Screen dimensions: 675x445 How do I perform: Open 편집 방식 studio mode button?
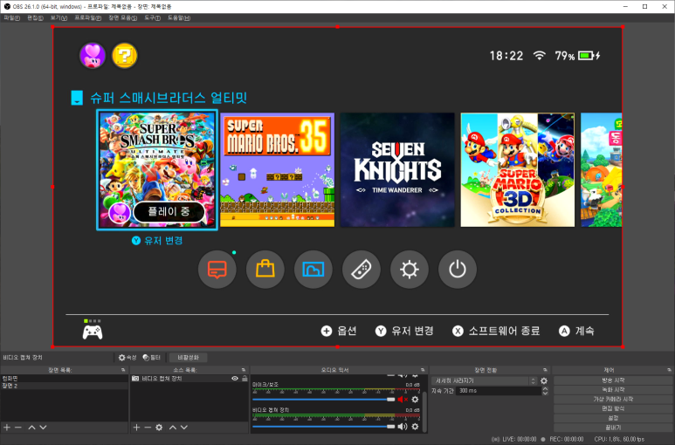(x=613, y=408)
